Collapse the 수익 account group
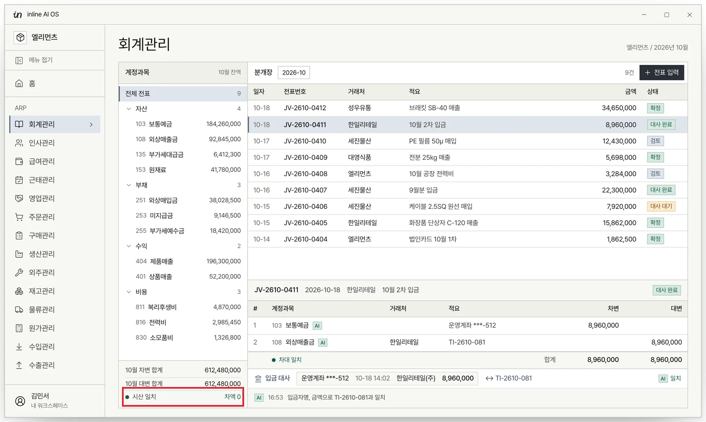Screen dimensions: 706x422 point(129,246)
